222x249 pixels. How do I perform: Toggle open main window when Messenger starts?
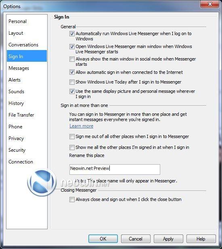tap(72, 46)
